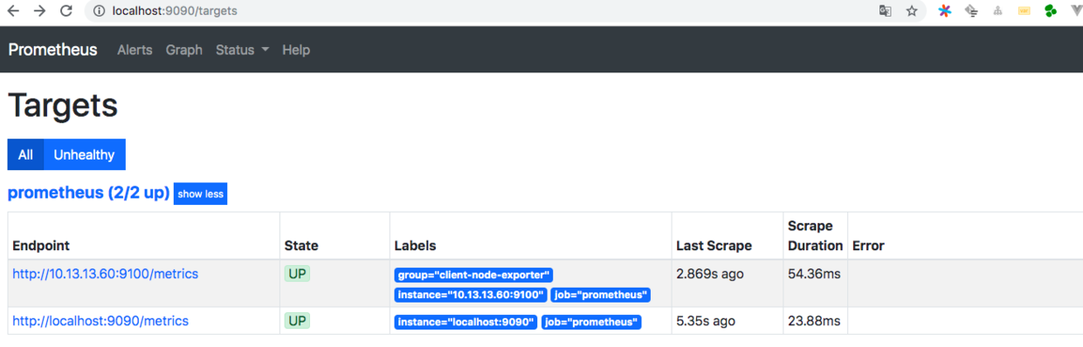Click the 2.869s ago last scrape value
Screen dimensions: 1083x347
point(710,274)
